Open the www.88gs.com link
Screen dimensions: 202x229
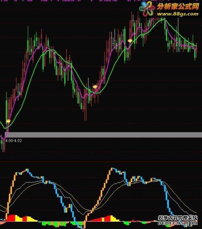point(178,14)
